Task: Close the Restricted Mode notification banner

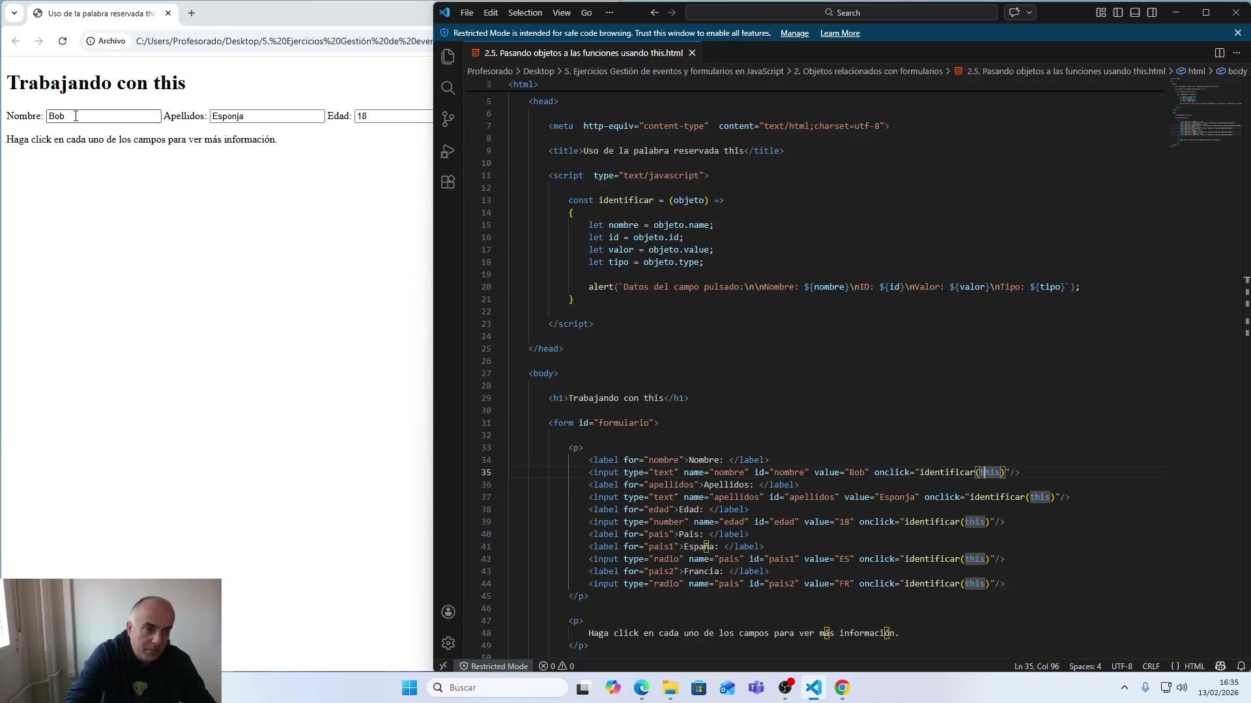Action: coord(1238,33)
